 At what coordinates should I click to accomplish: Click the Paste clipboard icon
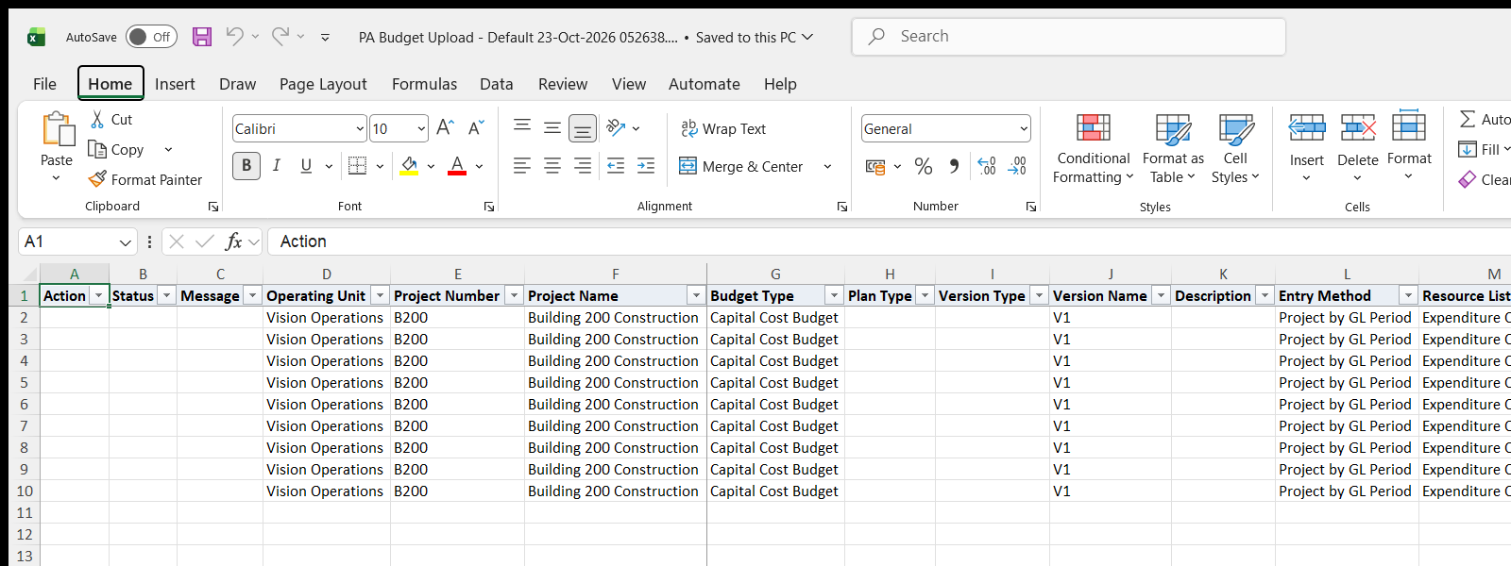(x=57, y=129)
